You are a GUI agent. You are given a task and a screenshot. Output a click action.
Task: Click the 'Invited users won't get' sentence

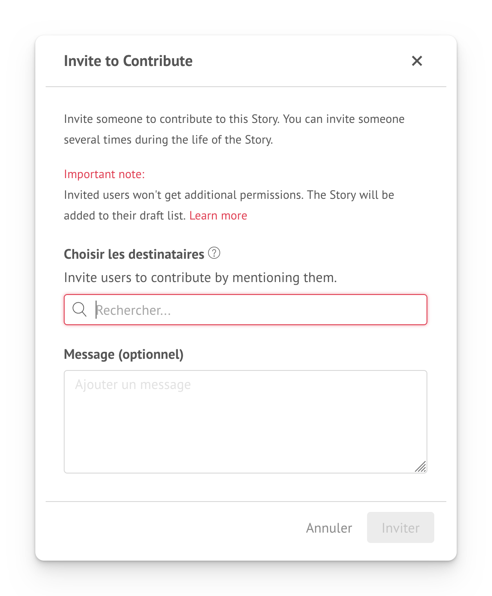229,195
